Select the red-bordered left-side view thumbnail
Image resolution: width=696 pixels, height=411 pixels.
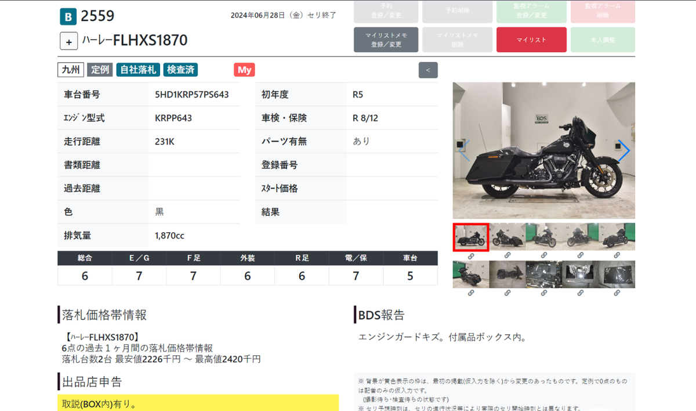coord(471,237)
